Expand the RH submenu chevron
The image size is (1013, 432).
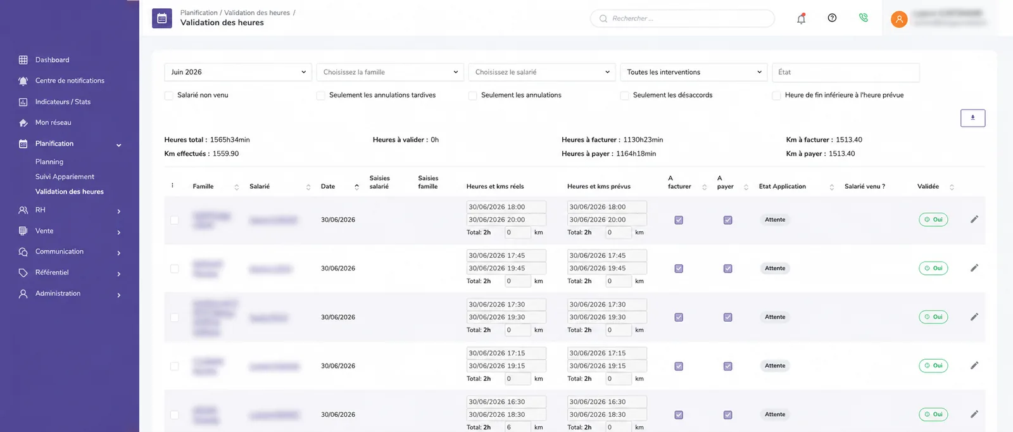point(118,212)
